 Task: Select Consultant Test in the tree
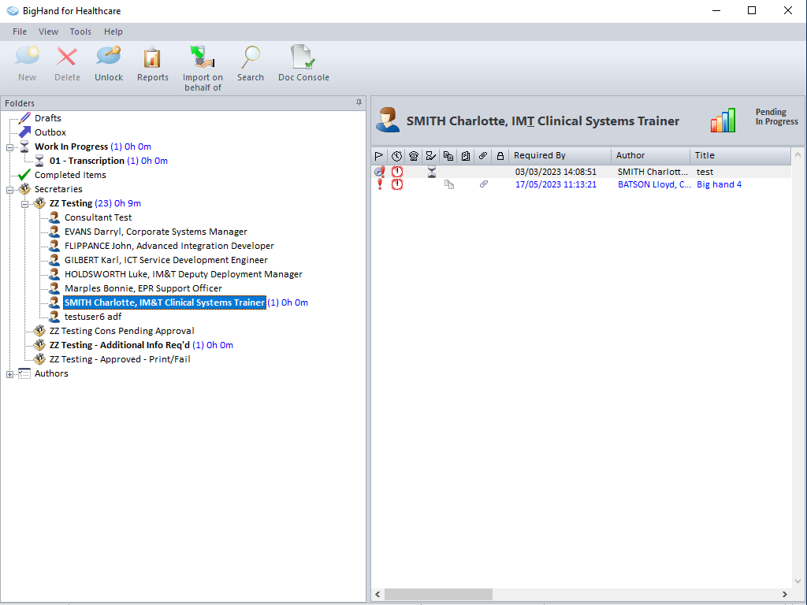(99, 217)
